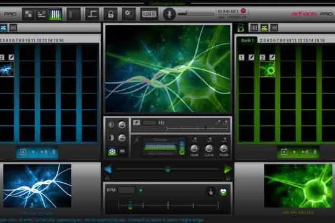The image size is (335, 223).
Task: Turn the lower master knob left of the effects panel
Action: coord(122,138)
